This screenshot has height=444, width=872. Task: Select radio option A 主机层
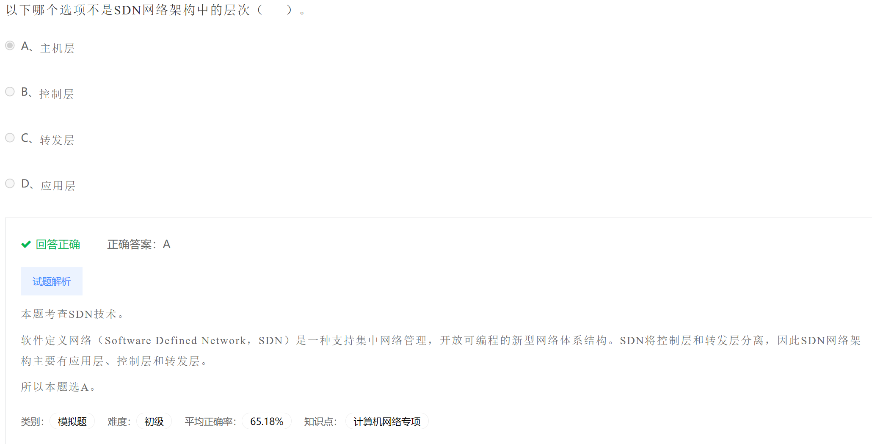(x=10, y=45)
